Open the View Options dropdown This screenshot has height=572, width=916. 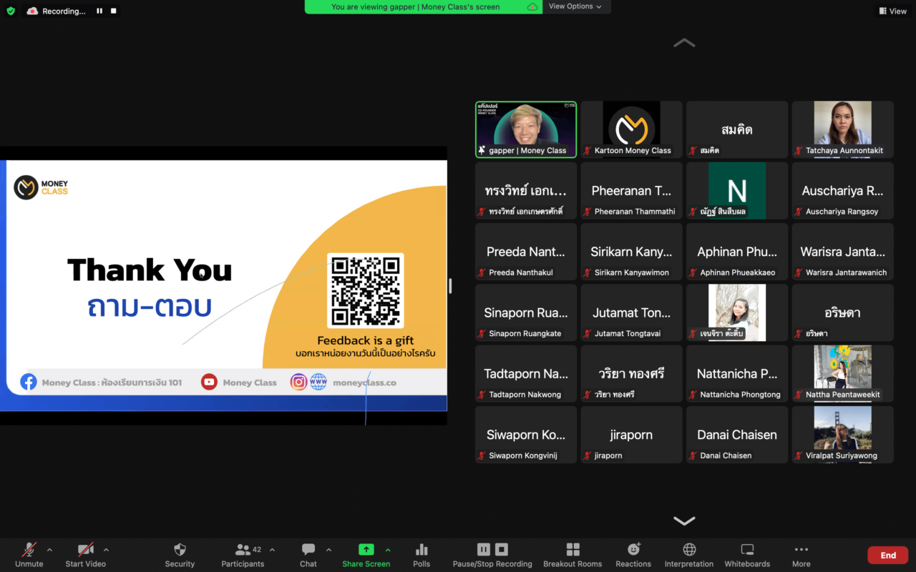(575, 6)
